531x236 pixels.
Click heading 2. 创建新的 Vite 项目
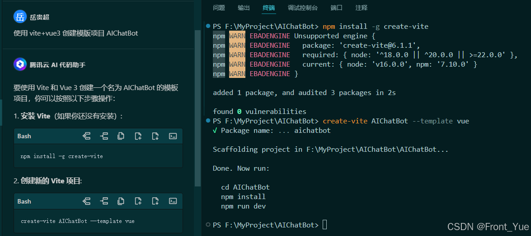pos(48,182)
